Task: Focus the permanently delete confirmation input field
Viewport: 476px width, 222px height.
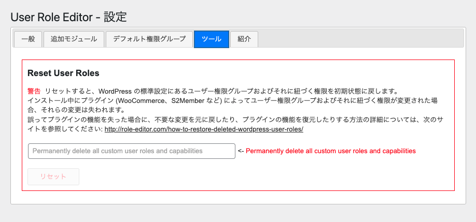Action: coord(132,151)
